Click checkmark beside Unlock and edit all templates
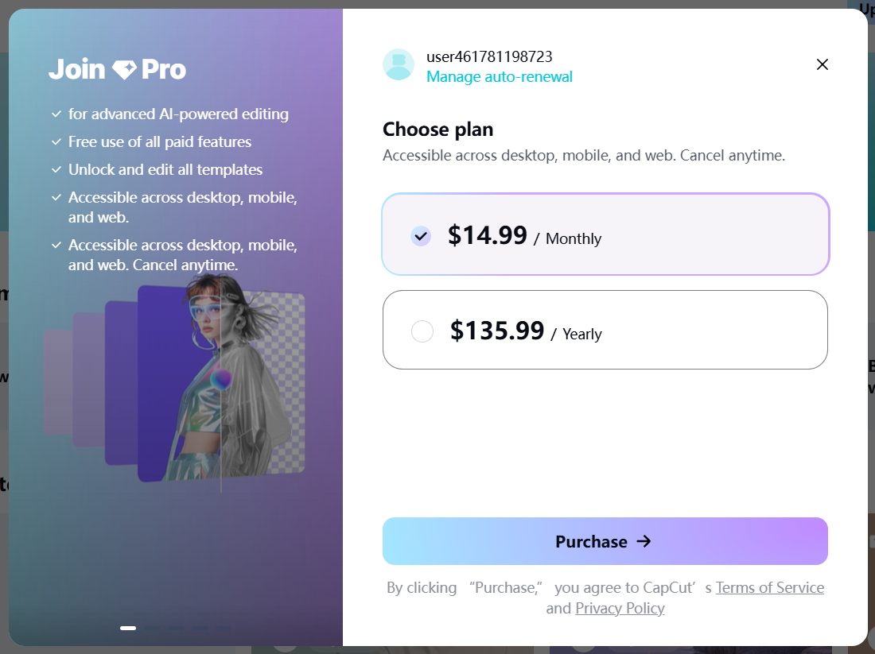 [x=56, y=170]
